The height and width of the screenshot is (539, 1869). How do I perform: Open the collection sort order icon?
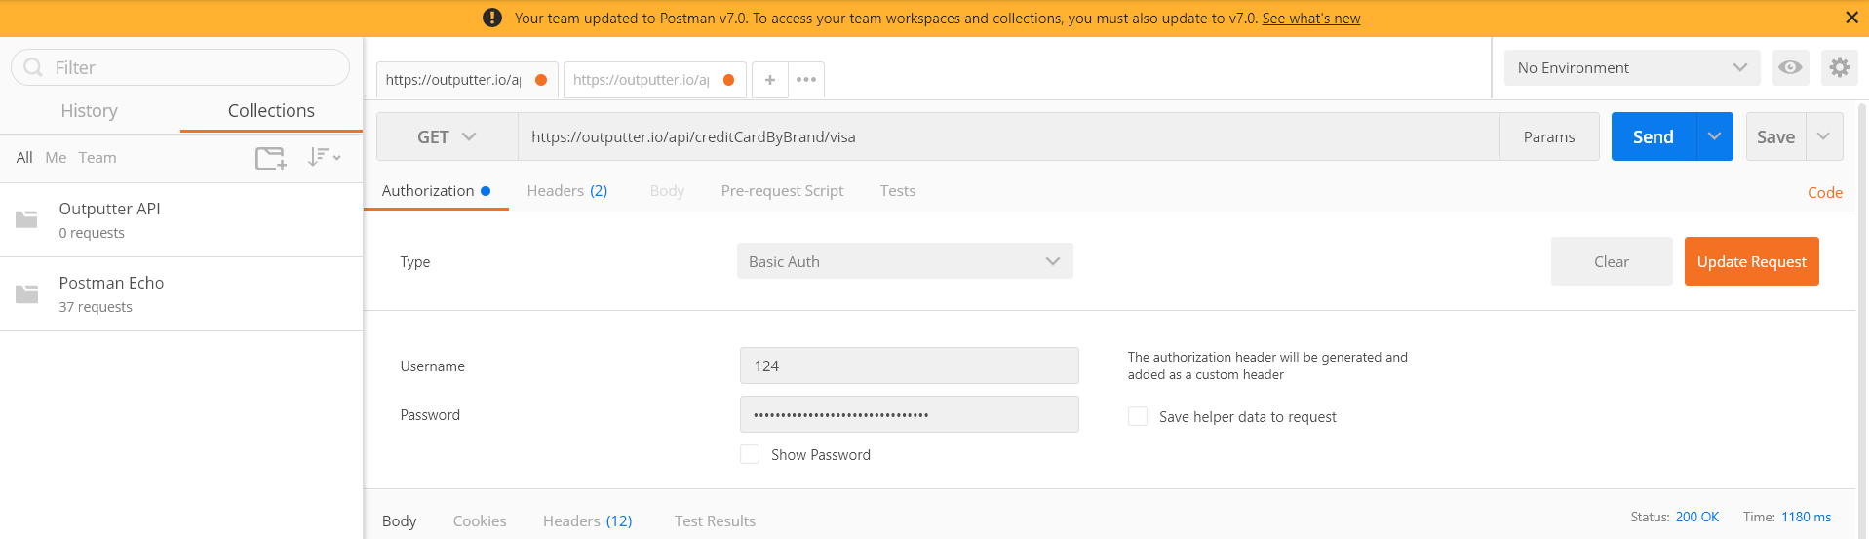tap(324, 157)
